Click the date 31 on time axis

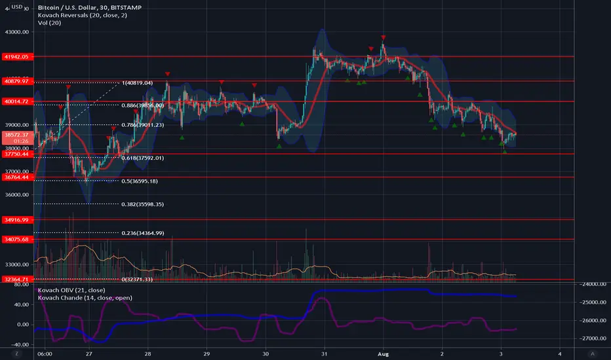pyautogui.click(x=325, y=353)
